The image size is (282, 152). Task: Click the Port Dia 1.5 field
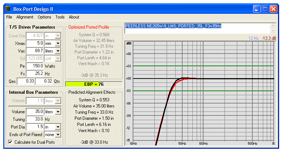[35, 127]
